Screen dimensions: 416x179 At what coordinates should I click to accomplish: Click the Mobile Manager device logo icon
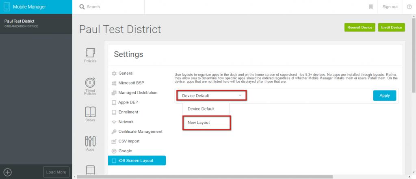click(x=7, y=6)
